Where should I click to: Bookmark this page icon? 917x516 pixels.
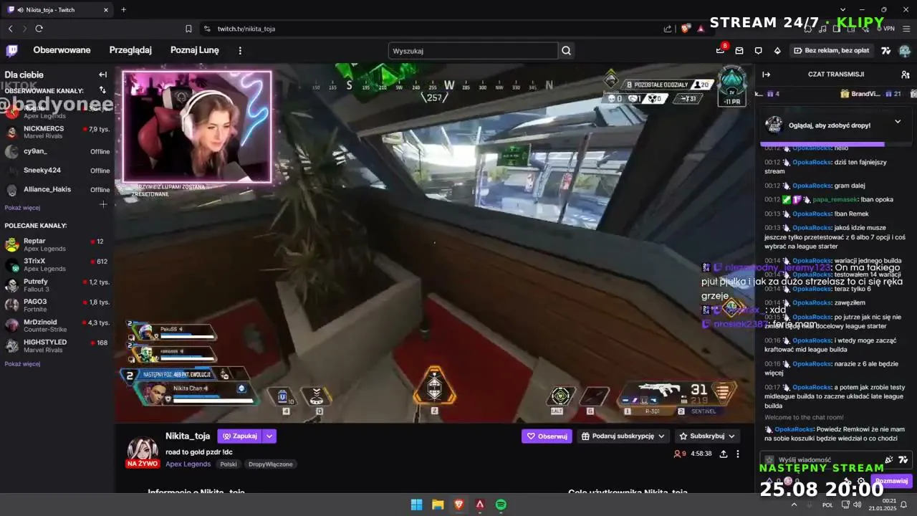[x=188, y=29]
